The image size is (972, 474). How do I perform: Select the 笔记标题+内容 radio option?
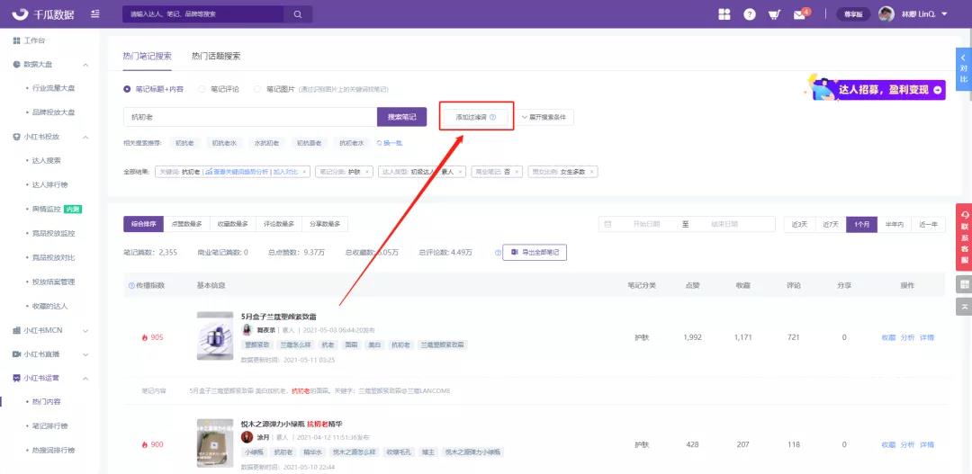(128, 89)
